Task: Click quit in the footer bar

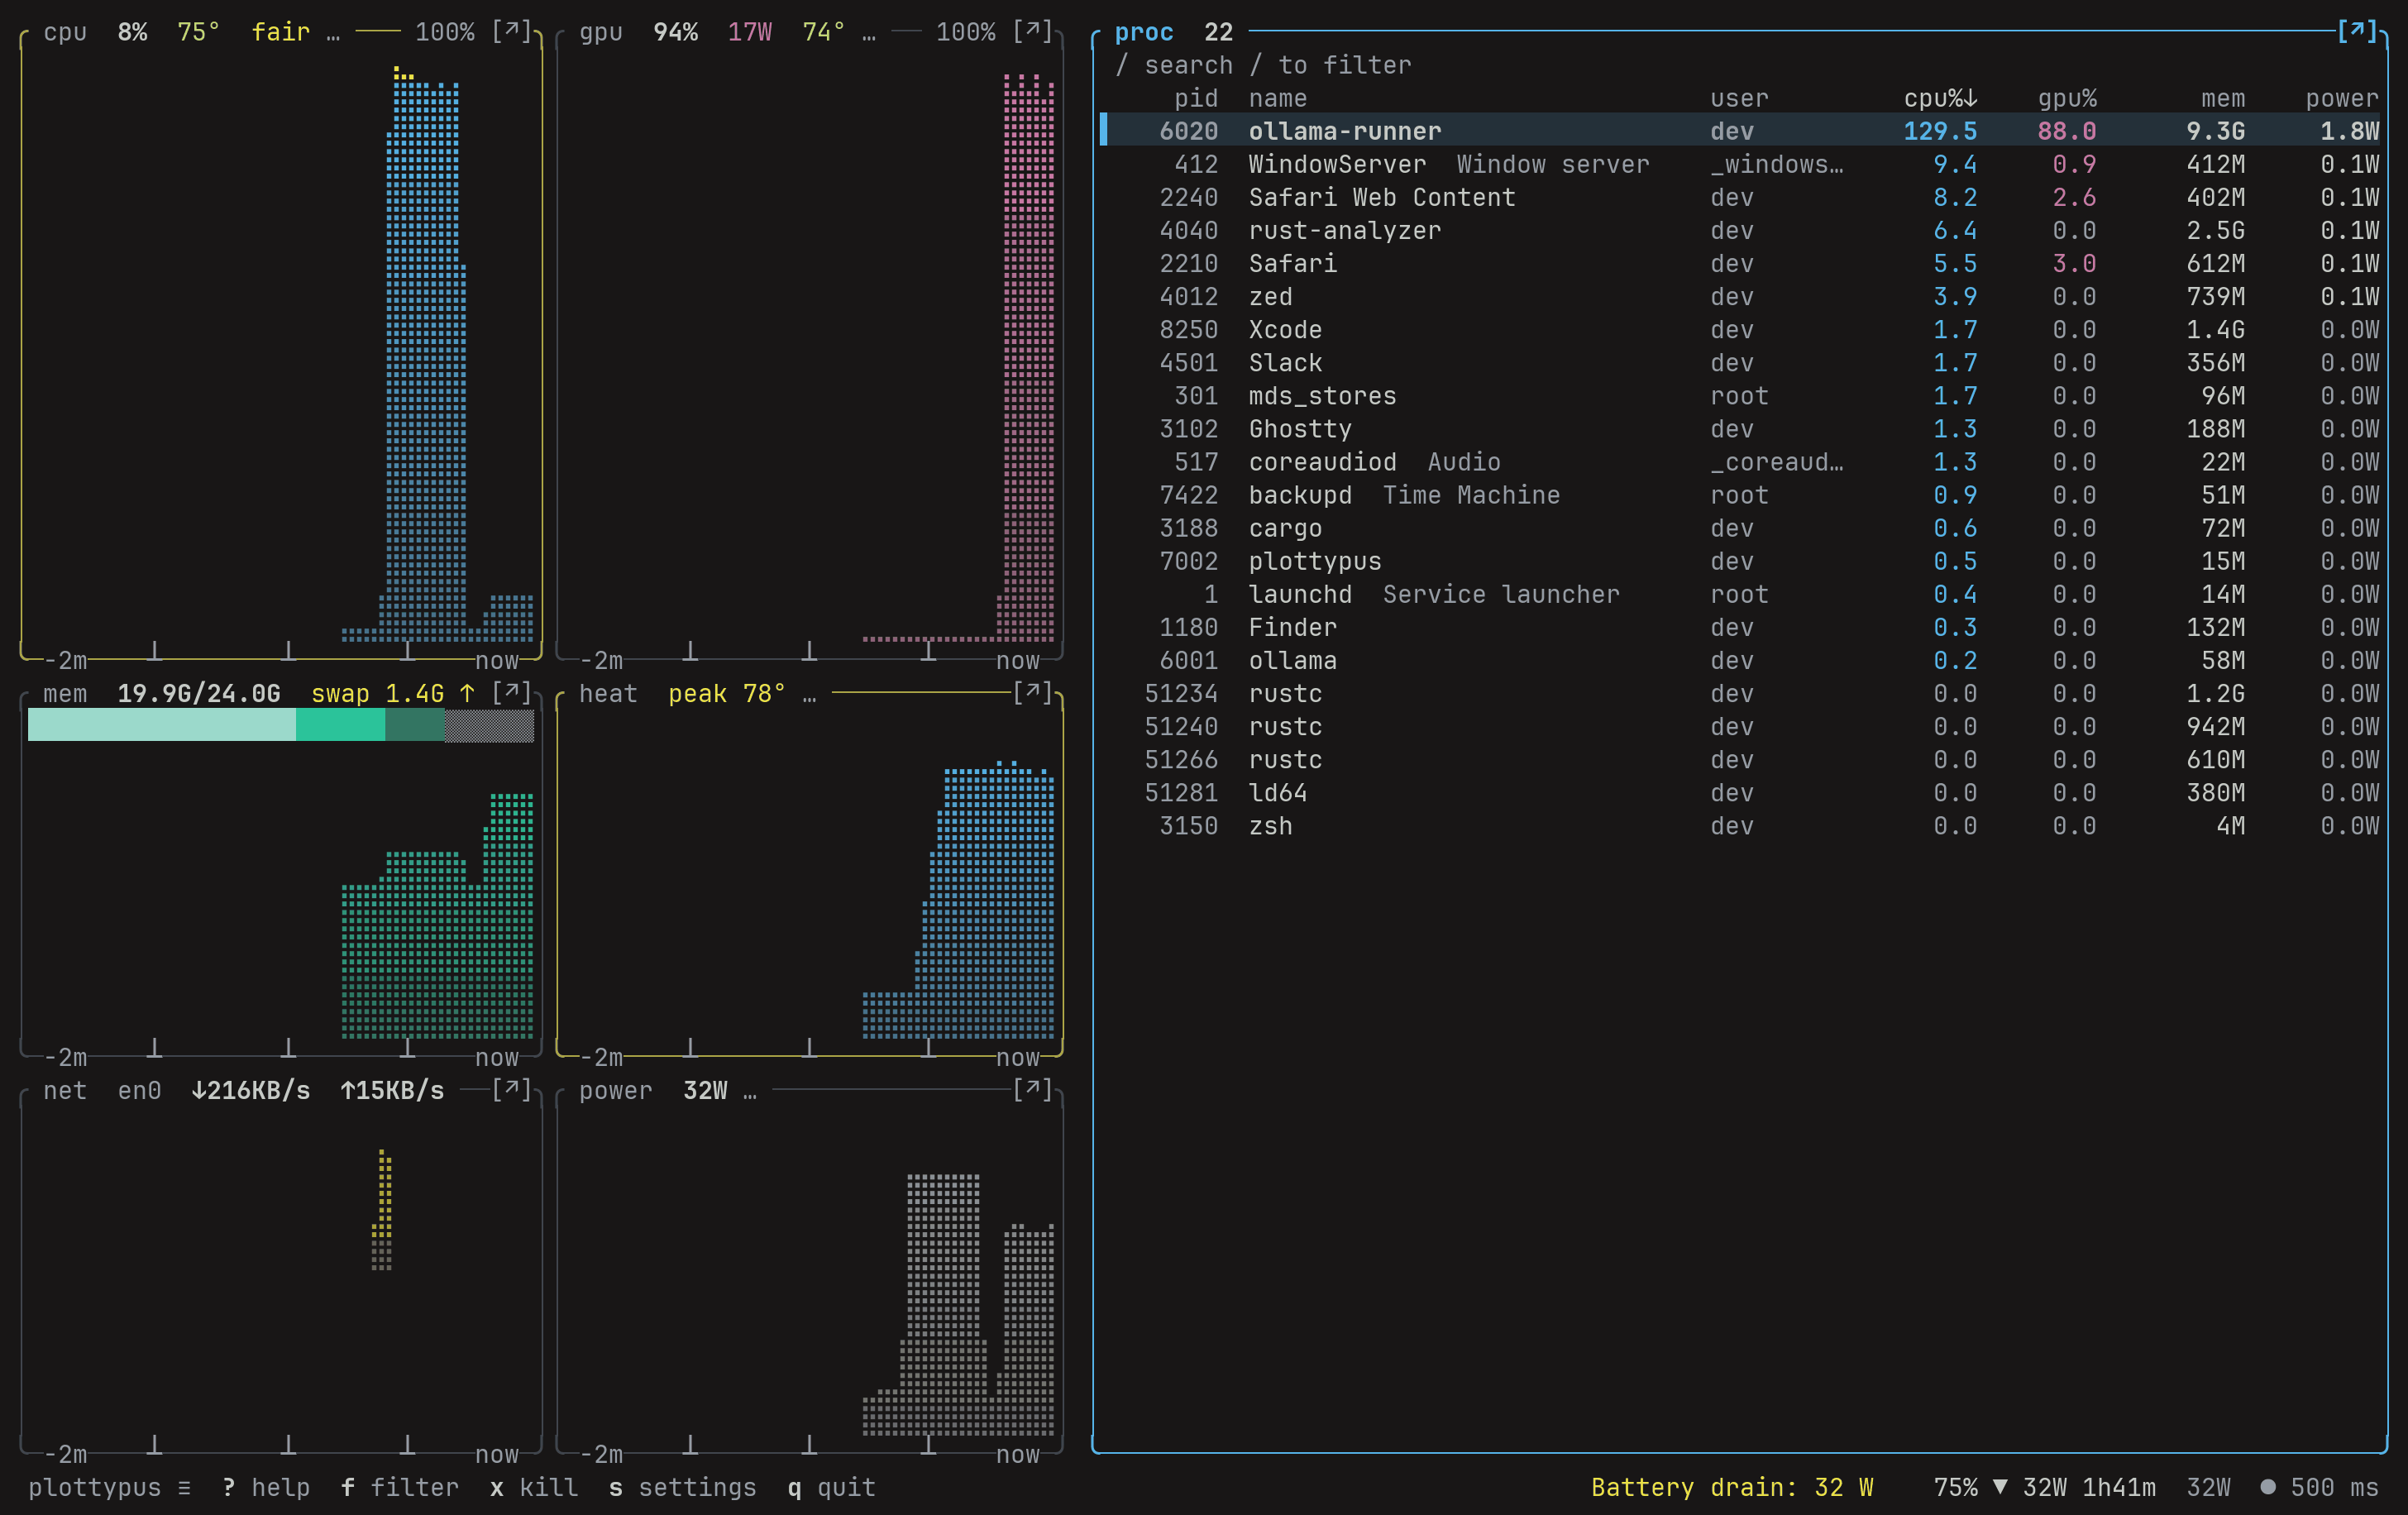Action: (832, 1487)
